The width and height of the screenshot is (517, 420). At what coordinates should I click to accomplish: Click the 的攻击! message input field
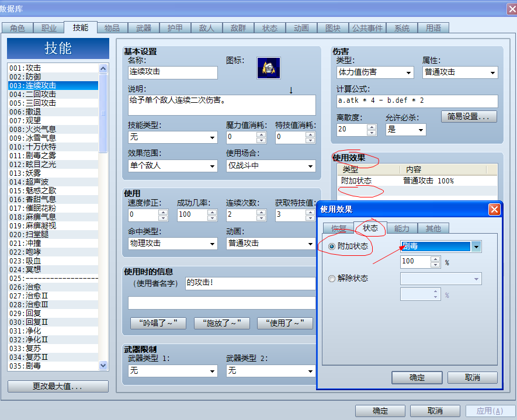[251, 283]
